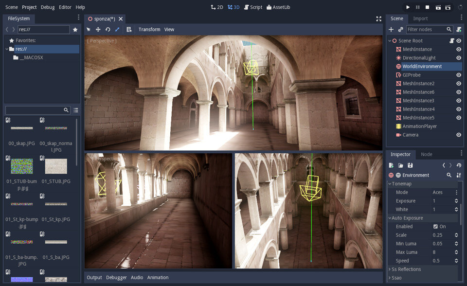Instance a scene with the link icon

400,30
